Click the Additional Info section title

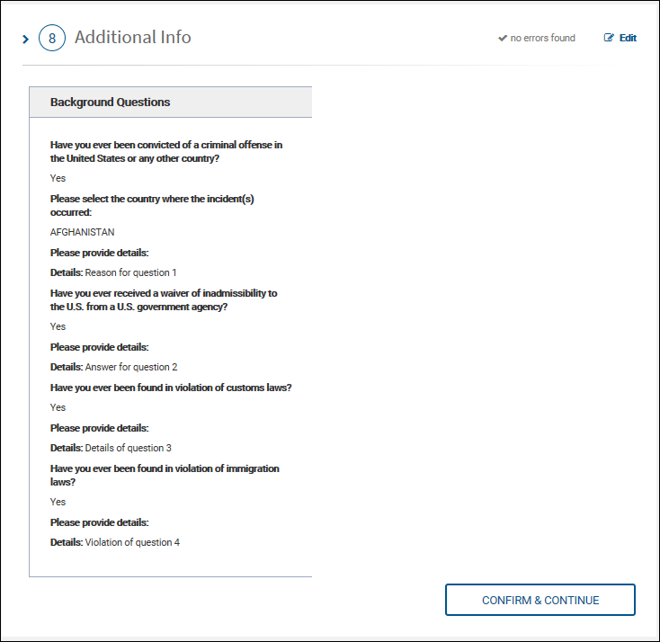click(132, 37)
